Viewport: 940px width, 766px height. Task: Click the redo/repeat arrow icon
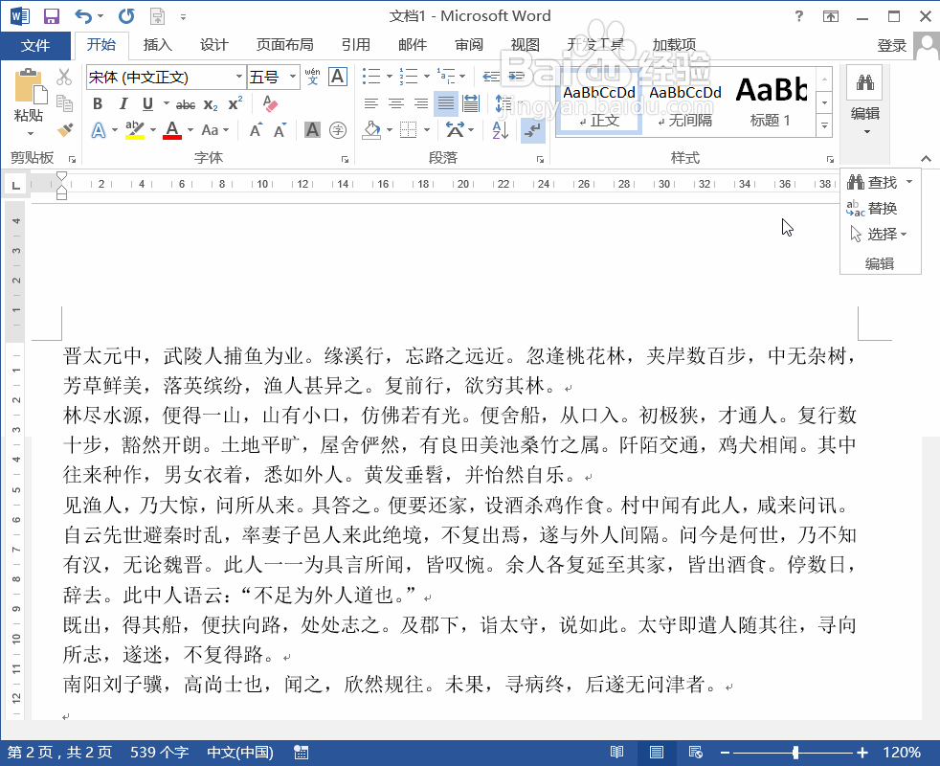(126, 16)
